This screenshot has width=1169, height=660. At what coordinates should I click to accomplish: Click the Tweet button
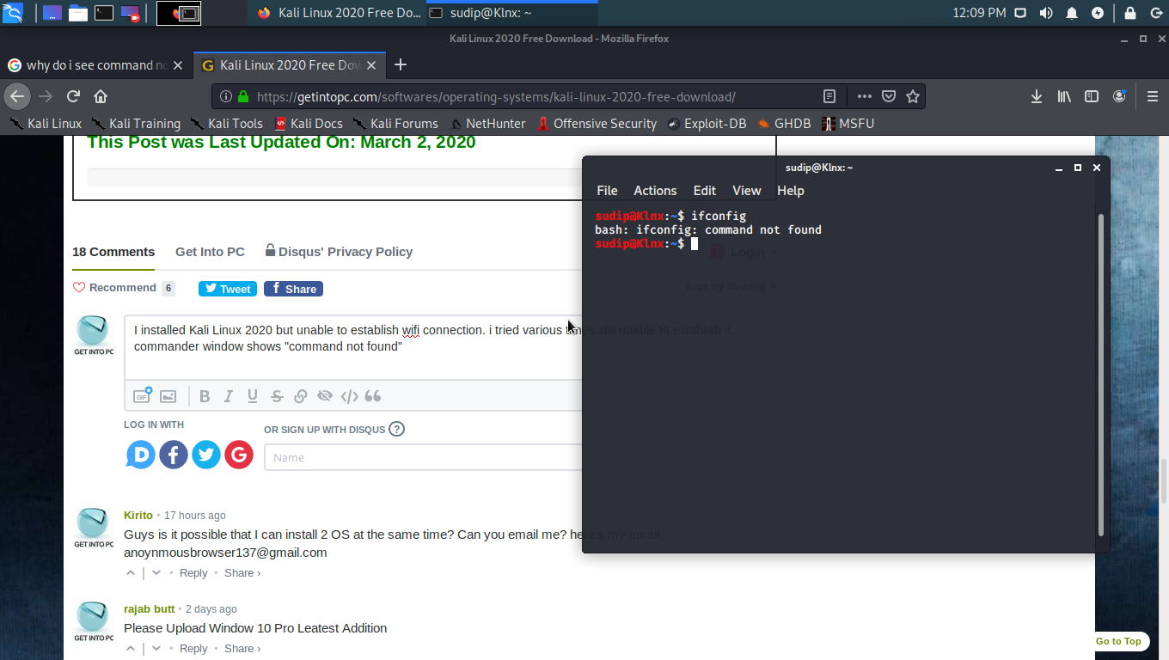click(x=227, y=289)
